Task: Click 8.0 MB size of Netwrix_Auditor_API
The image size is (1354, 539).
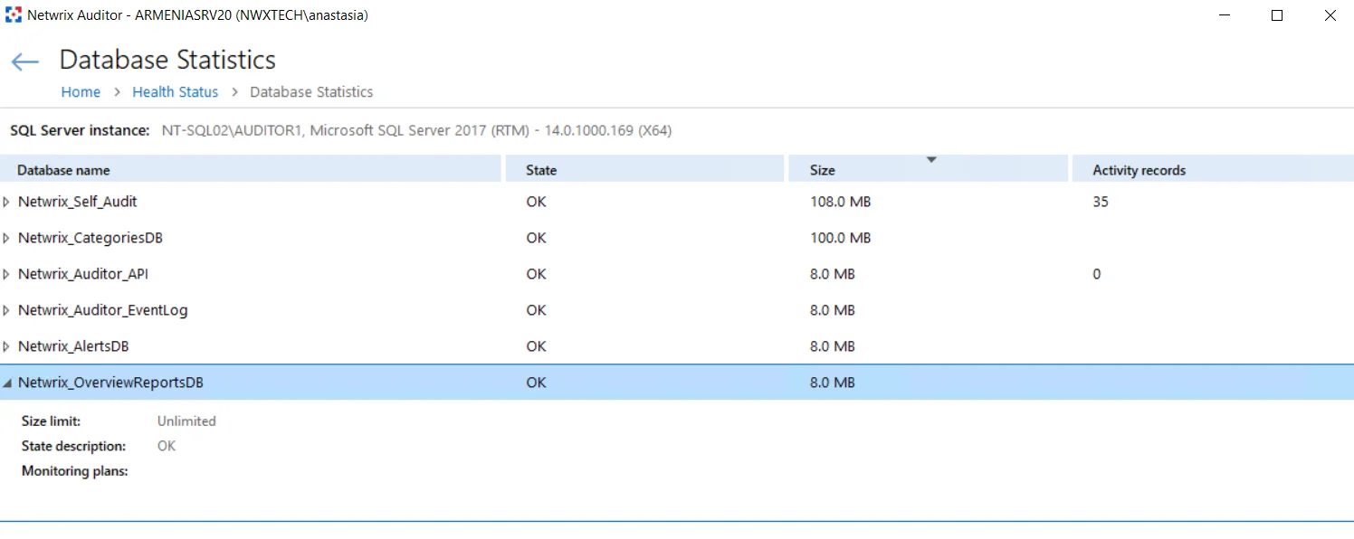Action: 833,274
